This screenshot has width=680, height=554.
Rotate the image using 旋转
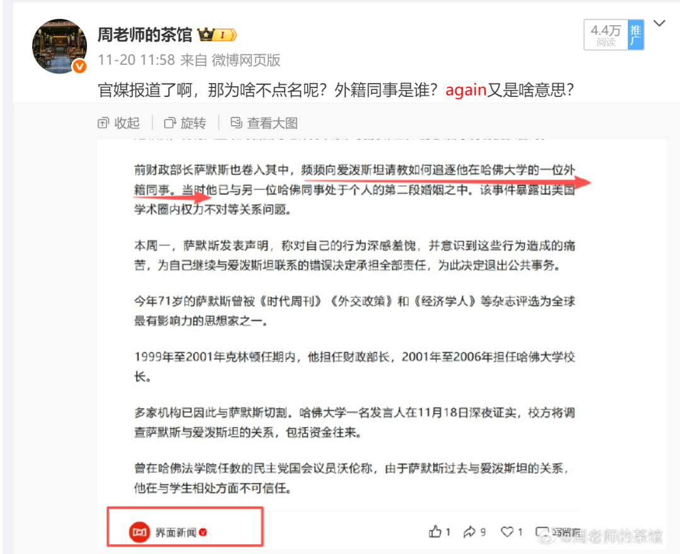click(x=185, y=123)
